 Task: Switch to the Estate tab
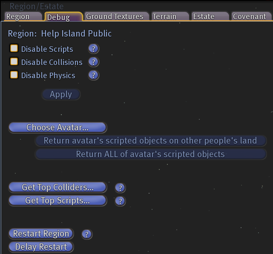[x=210, y=17]
